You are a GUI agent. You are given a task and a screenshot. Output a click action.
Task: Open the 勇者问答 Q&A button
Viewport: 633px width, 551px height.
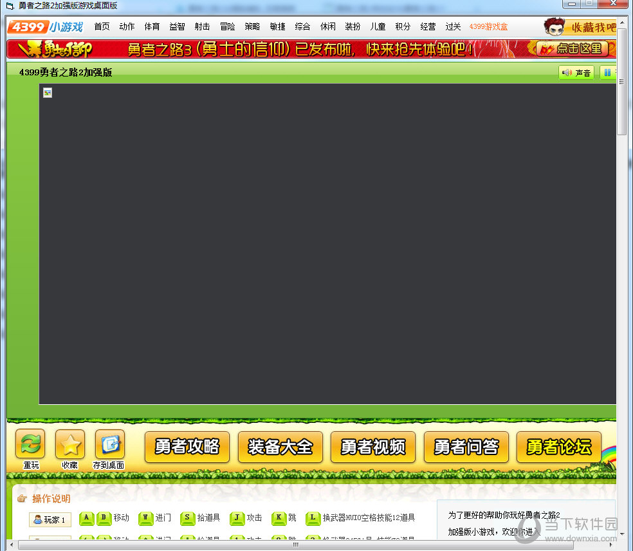[x=466, y=447]
